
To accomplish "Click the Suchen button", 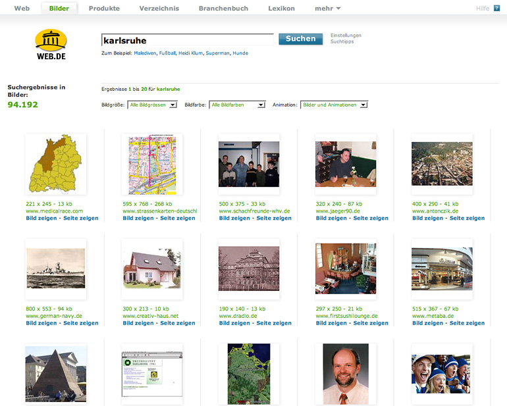I will (300, 39).
